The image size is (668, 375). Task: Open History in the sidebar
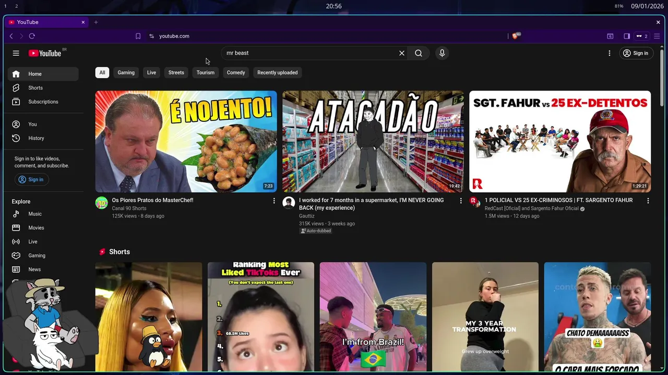click(43, 138)
